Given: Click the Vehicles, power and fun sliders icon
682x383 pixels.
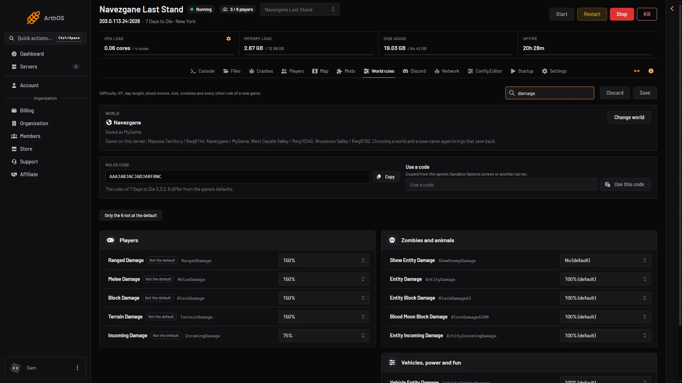Looking at the screenshot, I should point(392,362).
